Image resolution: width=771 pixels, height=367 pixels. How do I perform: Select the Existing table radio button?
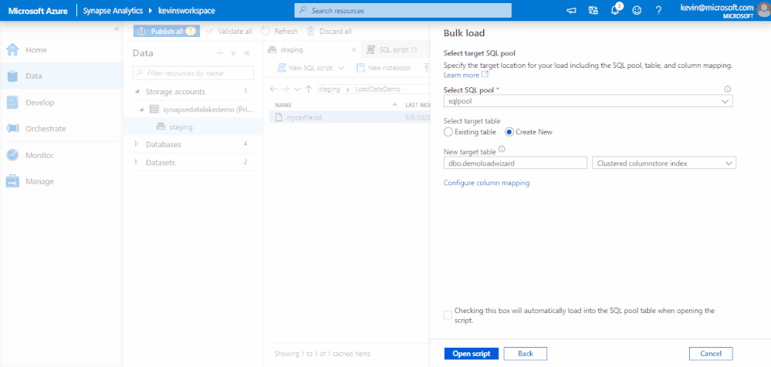[x=448, y=132]
